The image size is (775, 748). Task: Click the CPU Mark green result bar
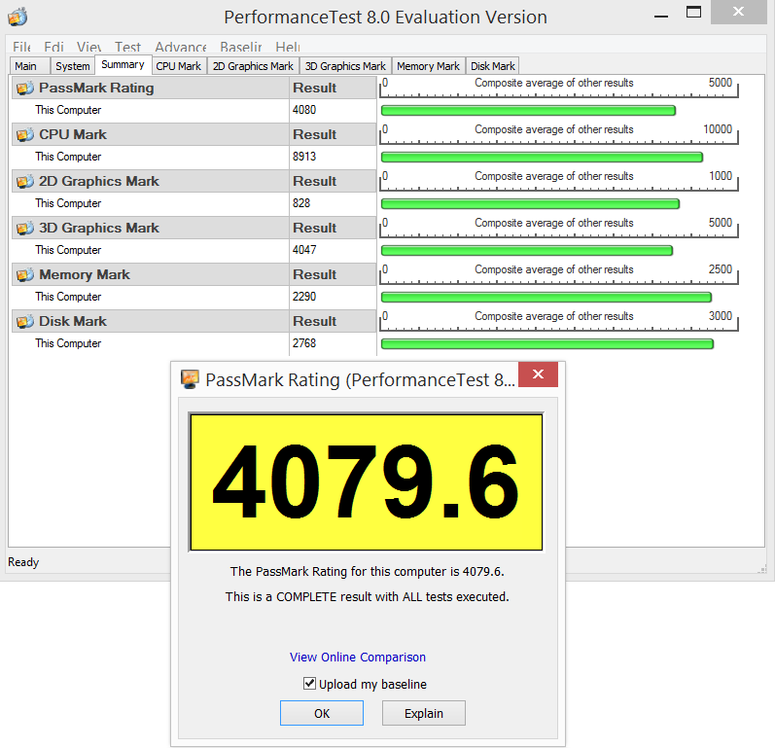click(x=542, y=158)
